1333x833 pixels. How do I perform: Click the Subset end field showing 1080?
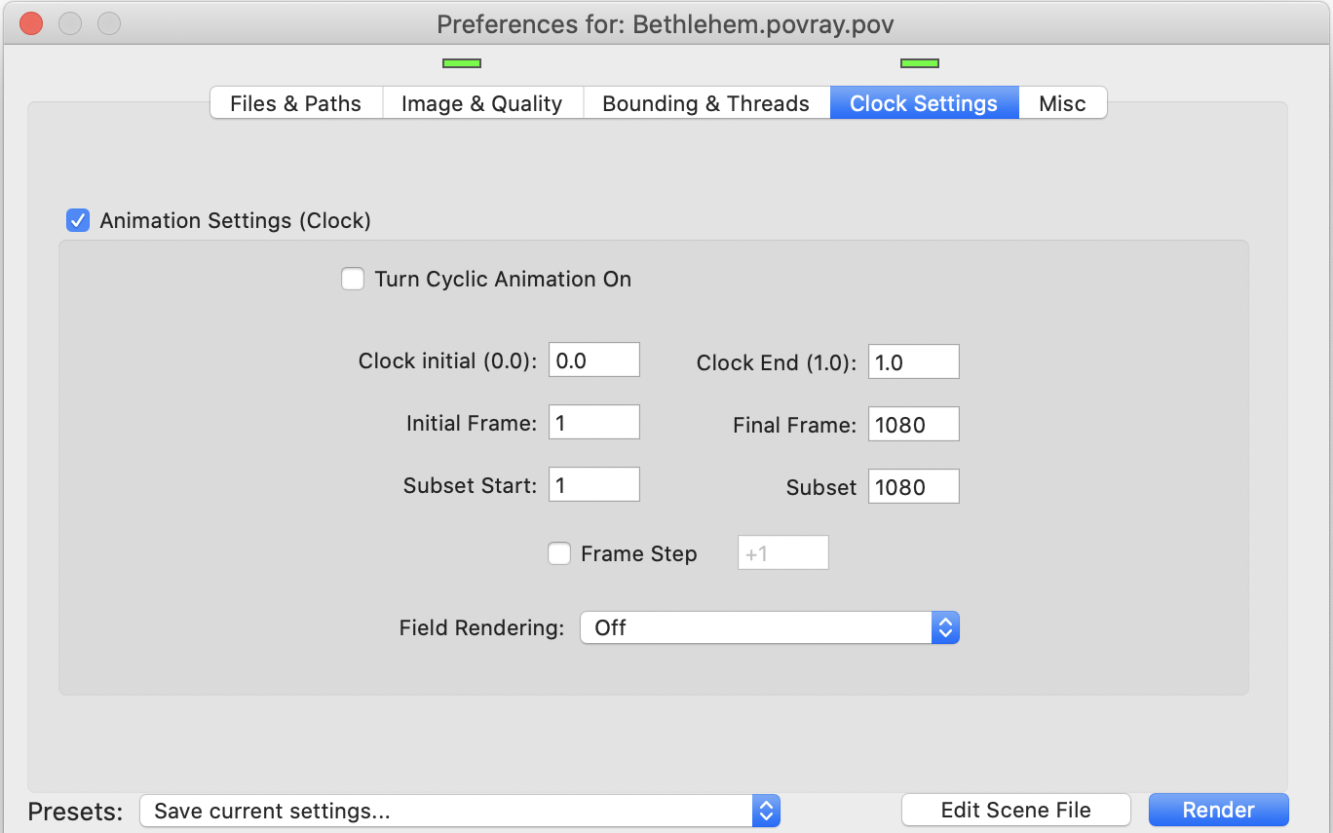pos(913,486)
